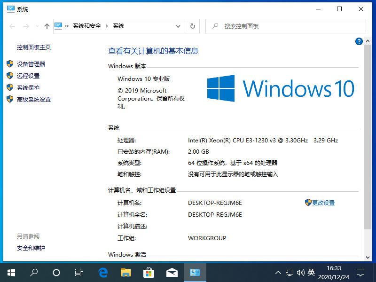The width and height of the screenshot is (376, 282).
Task: Navigate to 系统和安全 in the breadcrumb
Action: (87, 26)
